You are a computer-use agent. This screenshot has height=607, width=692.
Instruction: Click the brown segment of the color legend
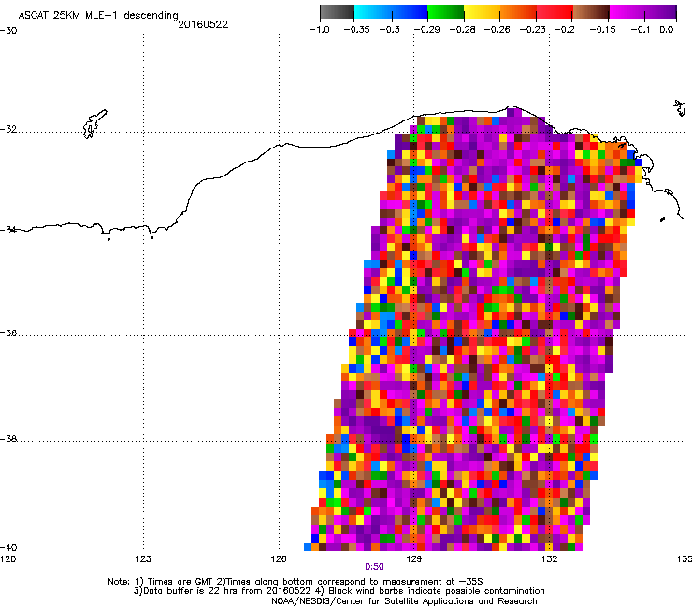591,11
